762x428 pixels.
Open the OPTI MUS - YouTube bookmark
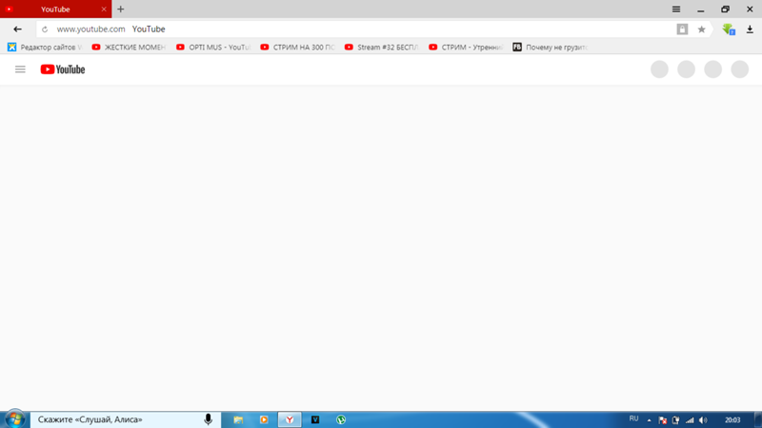coord(213,47)
